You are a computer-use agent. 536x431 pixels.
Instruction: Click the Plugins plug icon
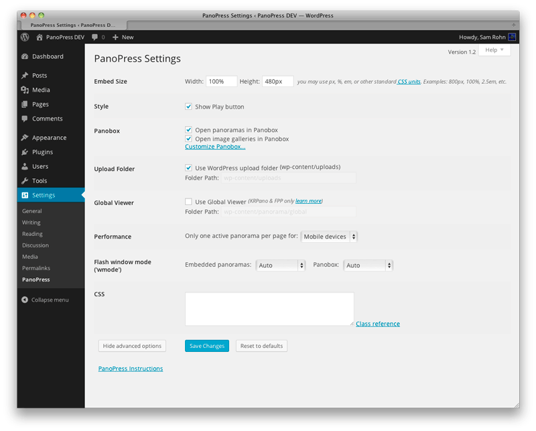[x=25, y=152]
